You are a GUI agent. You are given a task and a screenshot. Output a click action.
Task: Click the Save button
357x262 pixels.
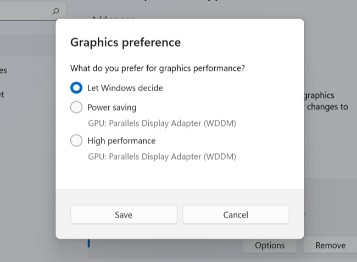(x=124, y=215)
